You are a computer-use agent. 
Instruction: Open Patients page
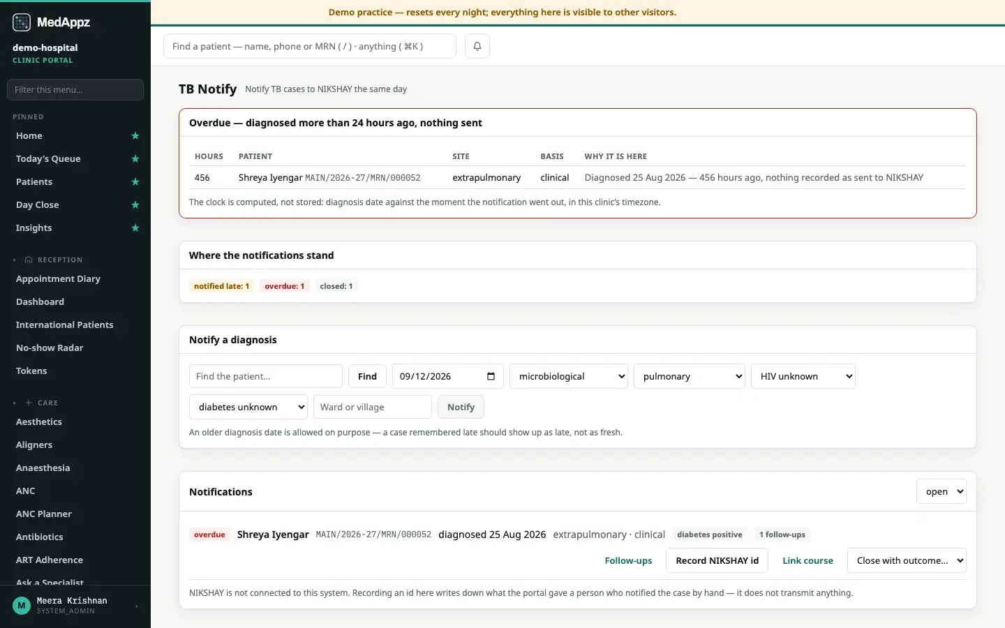pos(34,182)
